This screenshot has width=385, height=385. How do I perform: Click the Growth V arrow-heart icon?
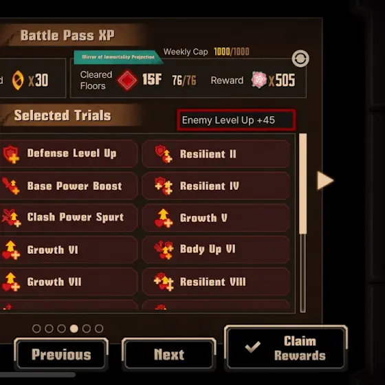164,218
